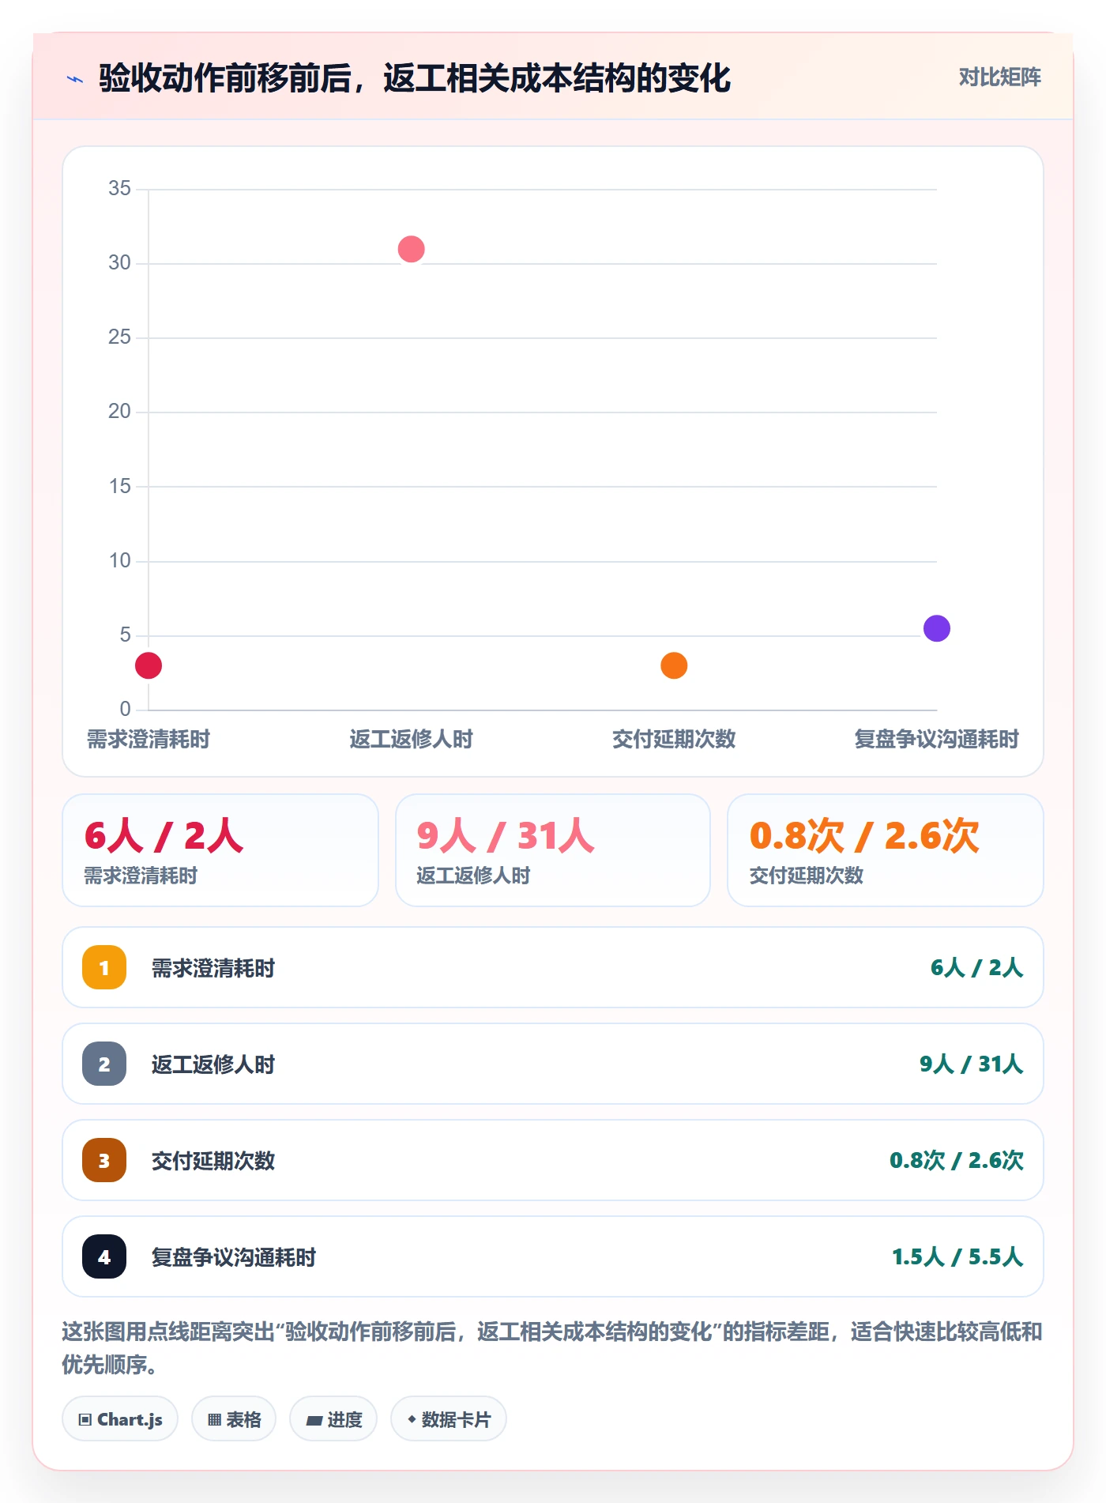Click the 进度 tag chip
Screen dimensions: 1106x1503
coord(333,1419)
